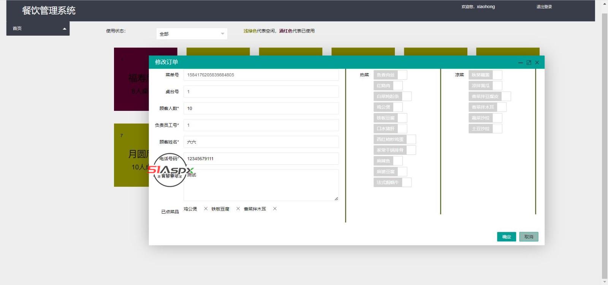Viewport: 608px width, 285px height.
Task: Focus the 桌台号 input field
Action: [261, 91]
